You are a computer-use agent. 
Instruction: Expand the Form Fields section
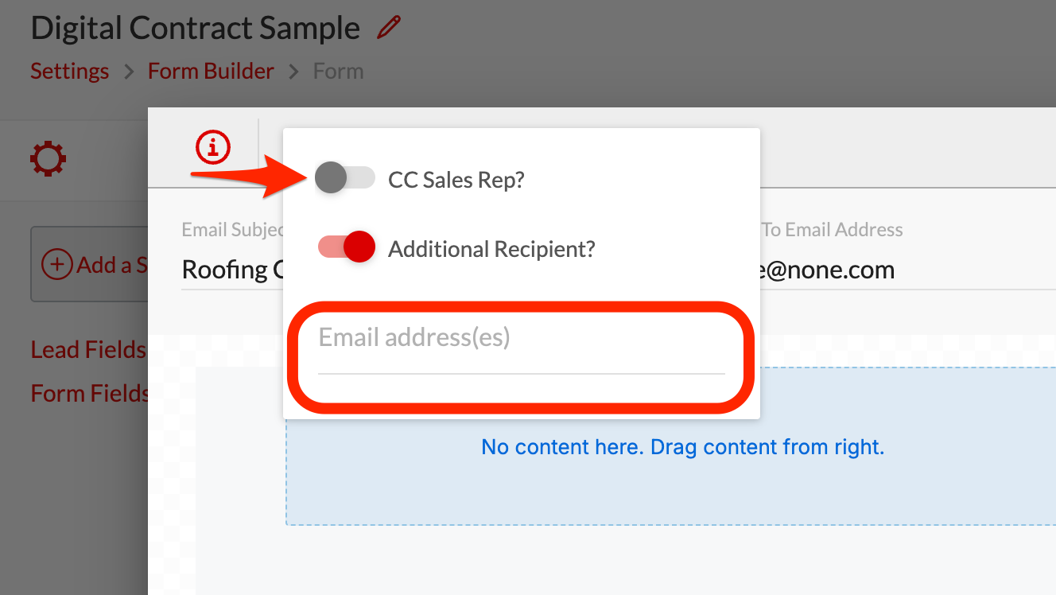(89, 392)
